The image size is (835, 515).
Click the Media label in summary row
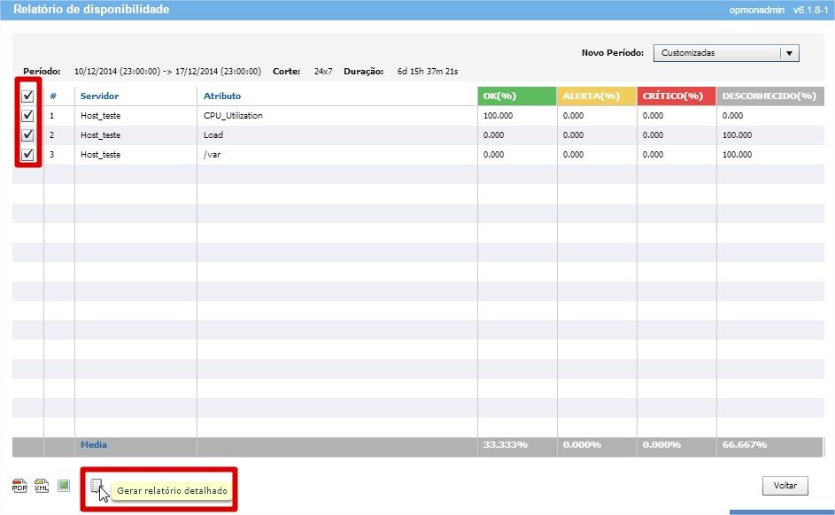(94, 444)
